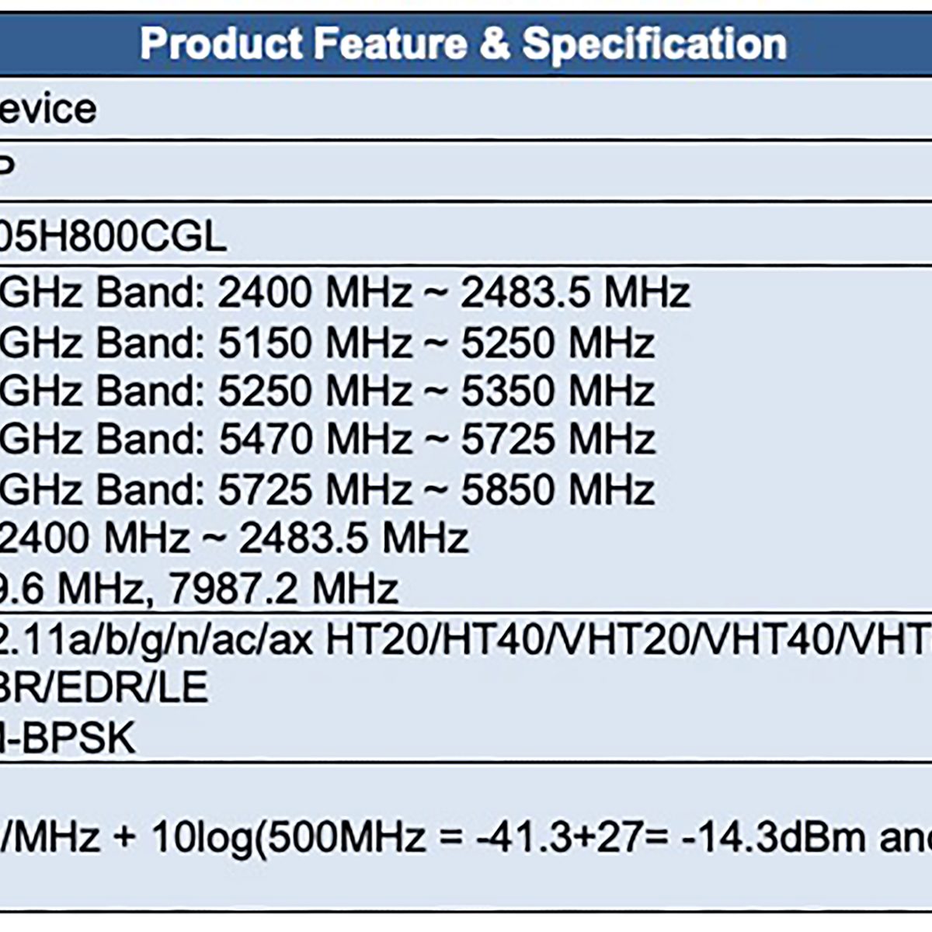Image resolution: width=932 pixels, height=932 pixels.
Task: Click the BPSK modulation text
Action: coord(78,738)
